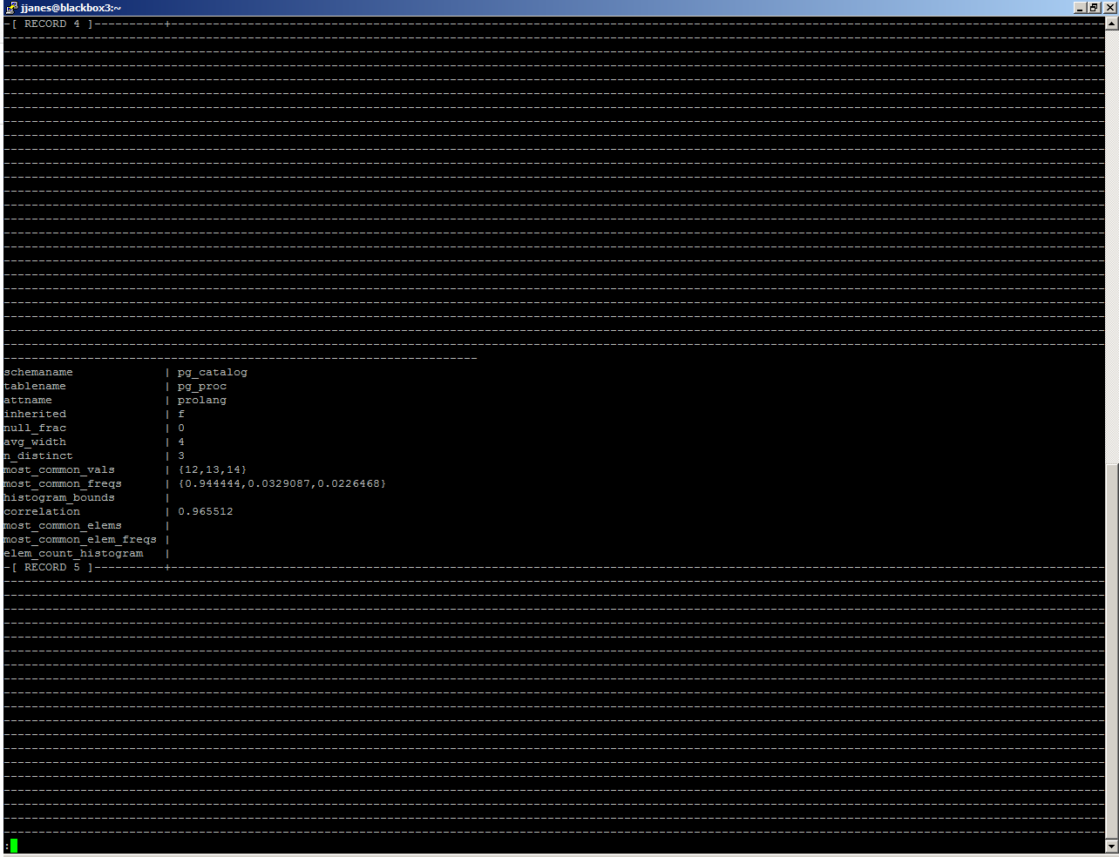Click the green cursor at the pager prompt
Image resolution: width=1119 pixels, height=857 pixels.
point(14,846)
